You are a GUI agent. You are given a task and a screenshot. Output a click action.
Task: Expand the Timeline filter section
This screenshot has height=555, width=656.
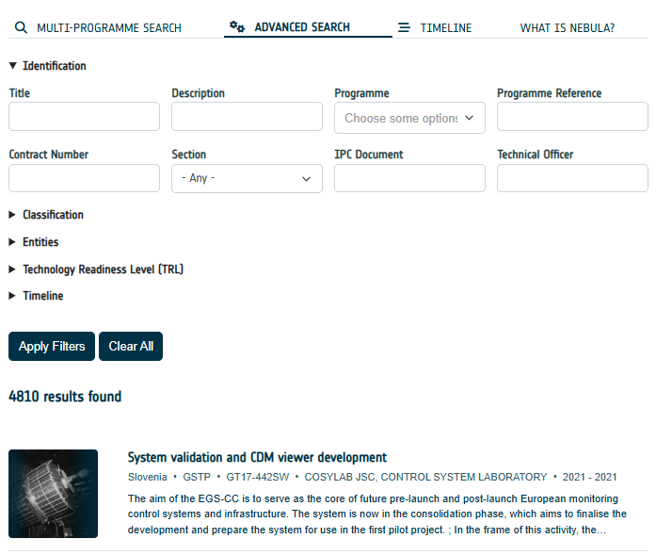42,296
